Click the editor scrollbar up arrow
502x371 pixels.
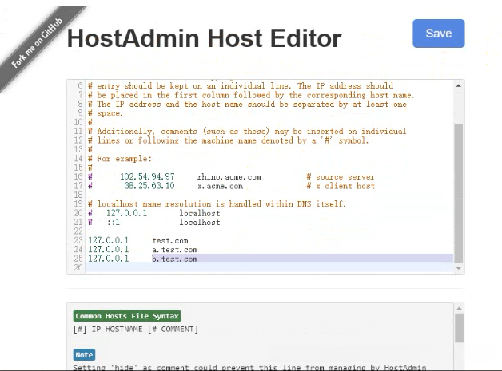click(x=459, y=85)
